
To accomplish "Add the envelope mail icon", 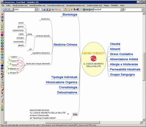I will click(2, 85).
